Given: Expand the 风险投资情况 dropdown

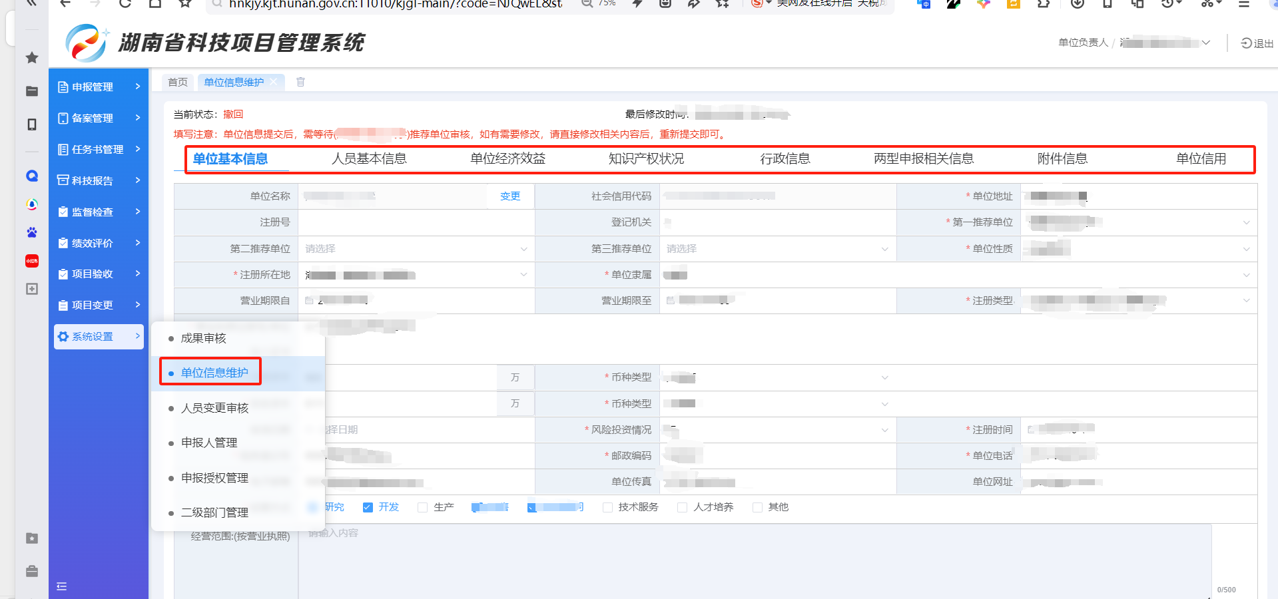Looking at the screenshot, I should tap(777, 430).
